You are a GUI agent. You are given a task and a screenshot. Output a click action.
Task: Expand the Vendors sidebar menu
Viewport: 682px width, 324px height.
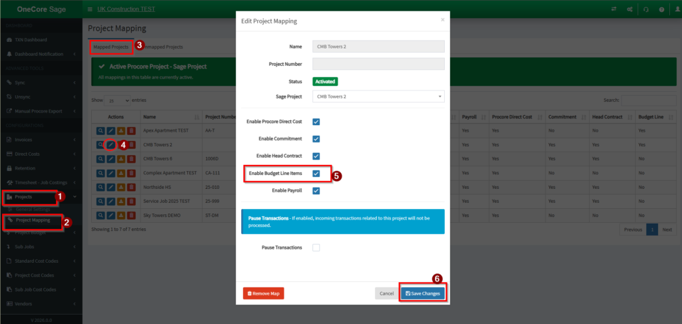tap(41, 304)
